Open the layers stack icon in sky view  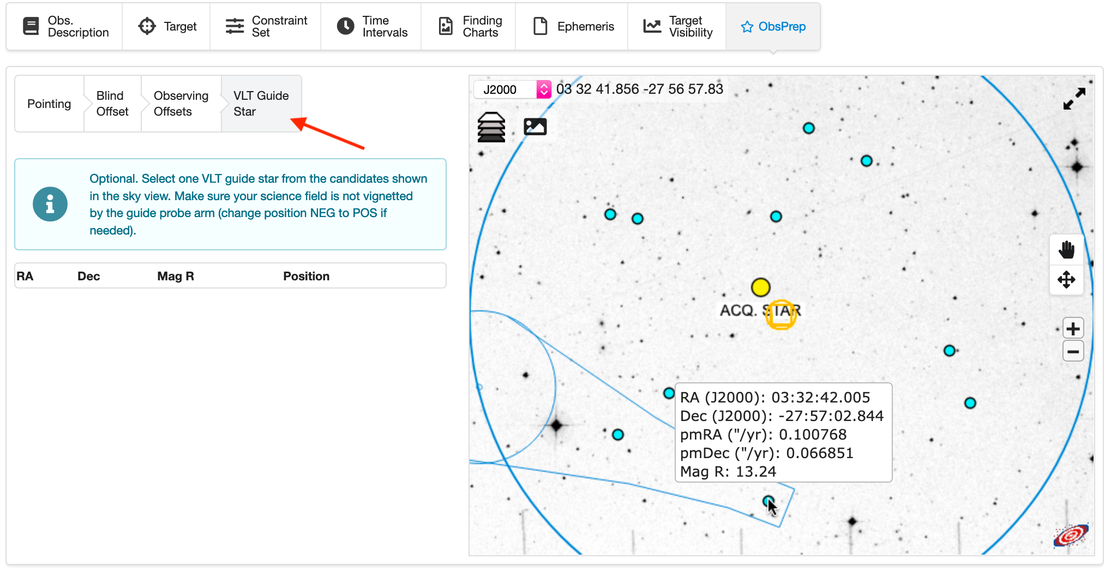tap(491, 127)
